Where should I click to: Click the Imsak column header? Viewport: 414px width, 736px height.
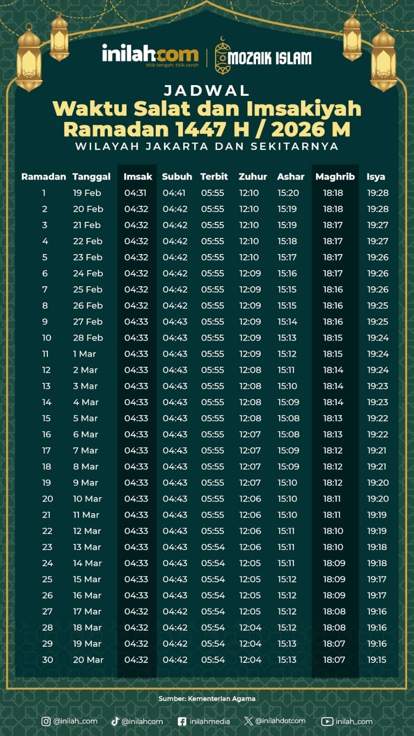[138, 176]
